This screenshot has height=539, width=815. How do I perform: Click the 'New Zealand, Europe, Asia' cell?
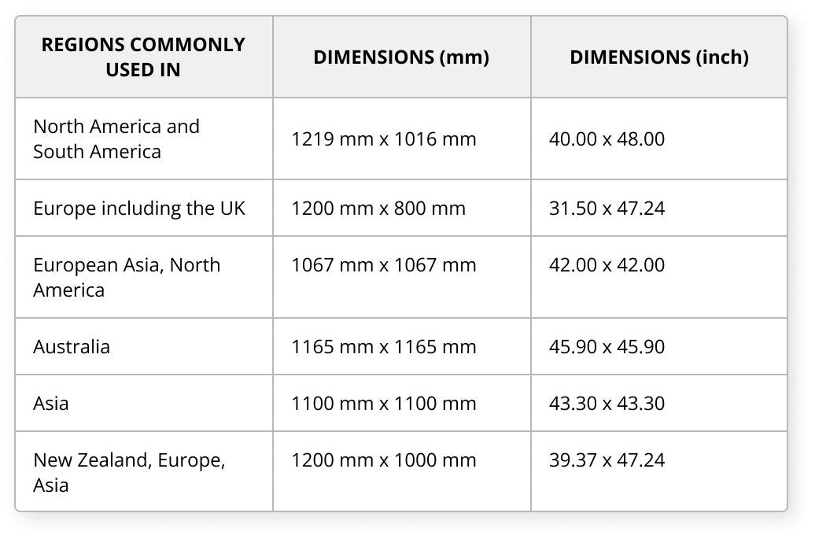point(129,472)
